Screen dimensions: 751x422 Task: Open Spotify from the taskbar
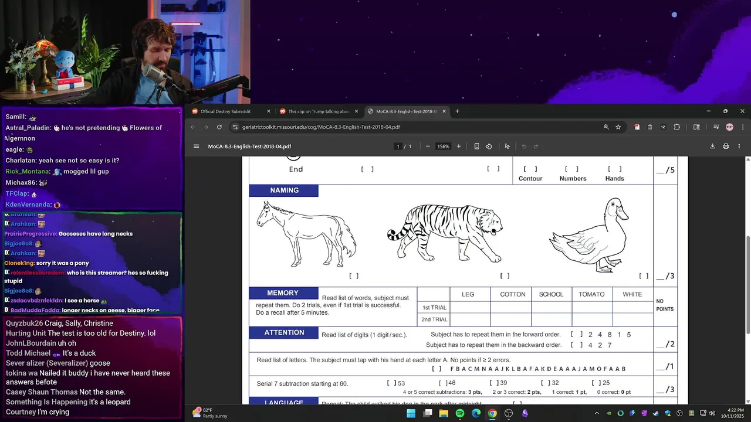point(460,413)
